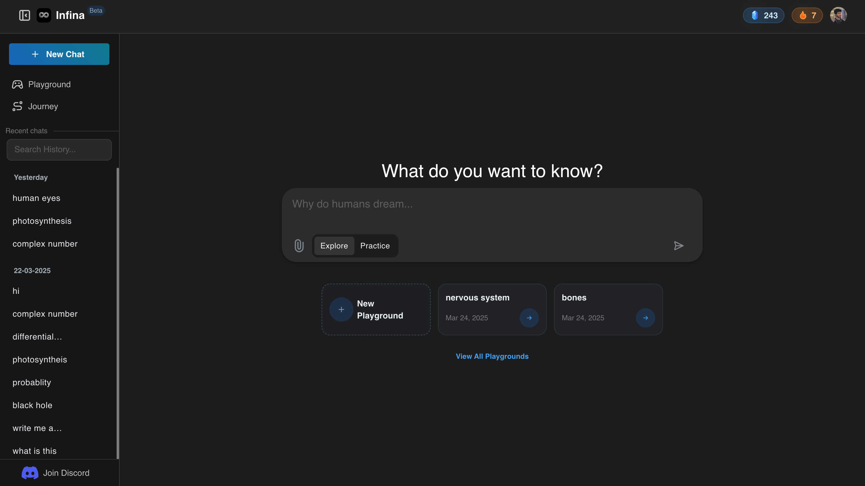The width and height of the screenshot is (865, 486).
Task: Click the Beta badge
Action: coord(96,11)
